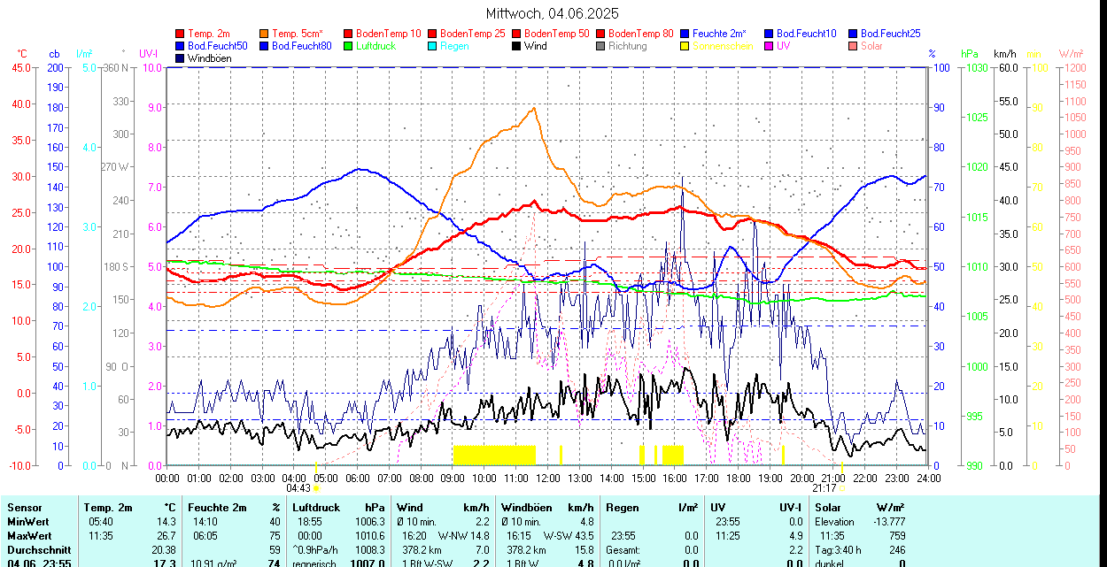
Task: Click the Mittwoch, 04.06.2025 chart title
Action: click(553, 13)
